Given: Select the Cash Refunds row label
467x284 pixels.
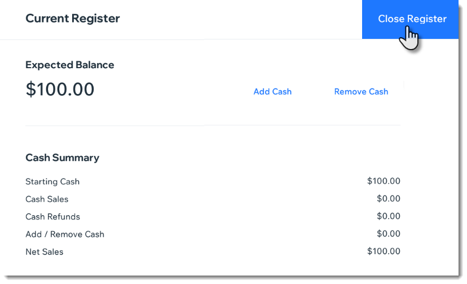Looking at the screenshot, I should (52, 217).
